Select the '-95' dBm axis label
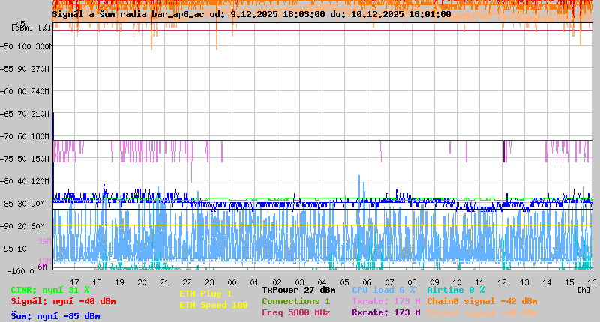 coord(7,249)
